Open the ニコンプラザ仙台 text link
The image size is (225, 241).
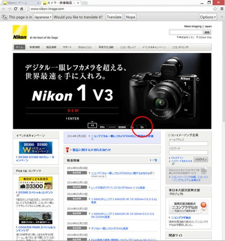click(181, 218)
